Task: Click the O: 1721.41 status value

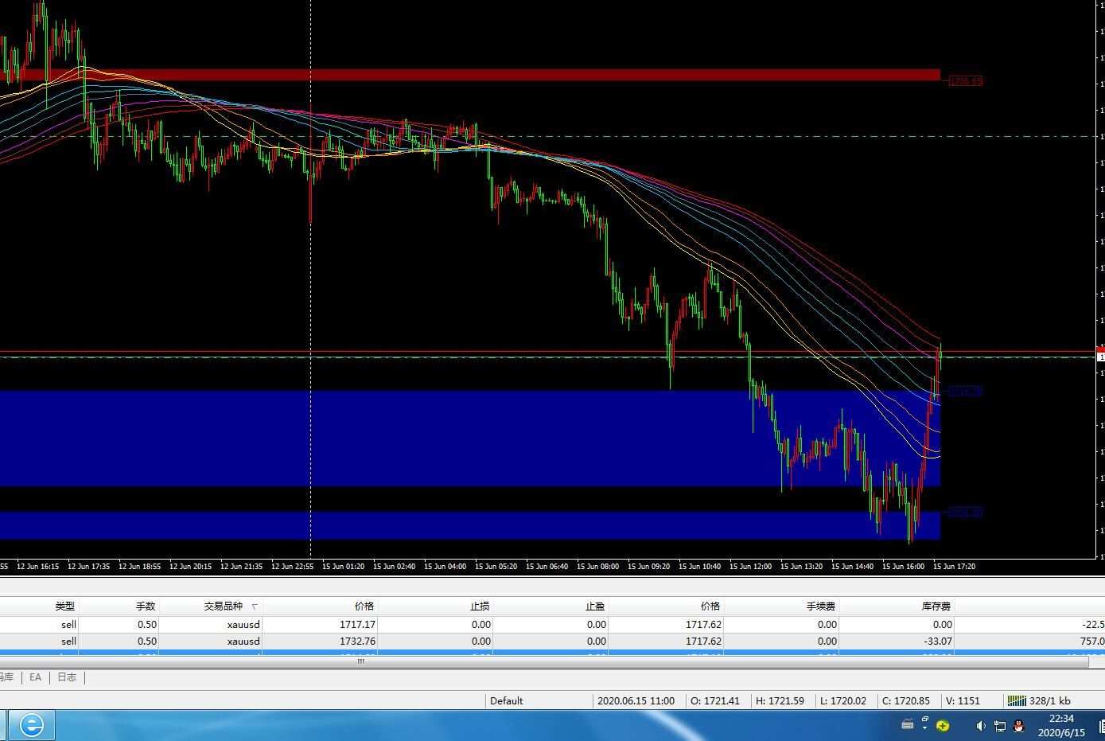Action: tap(715, 701)
